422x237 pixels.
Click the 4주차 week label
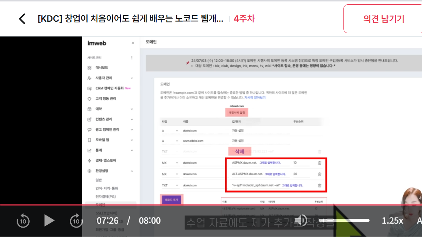(244, 18)
